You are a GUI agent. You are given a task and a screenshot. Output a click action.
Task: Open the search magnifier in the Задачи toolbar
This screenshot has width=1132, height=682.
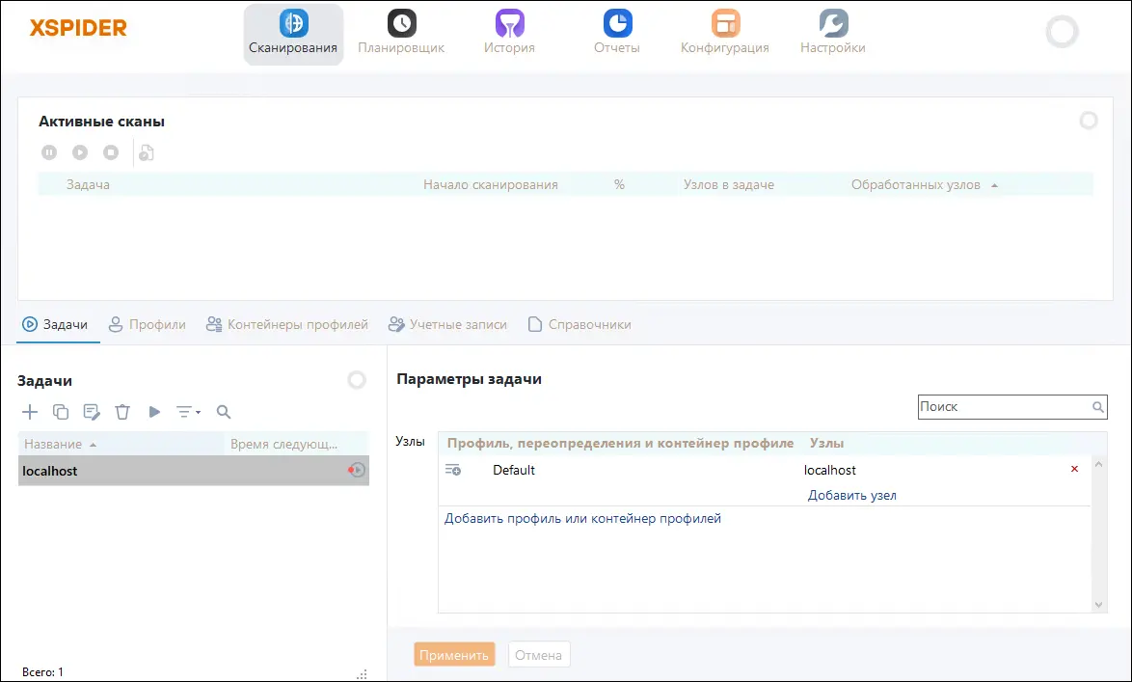point(224,412)
